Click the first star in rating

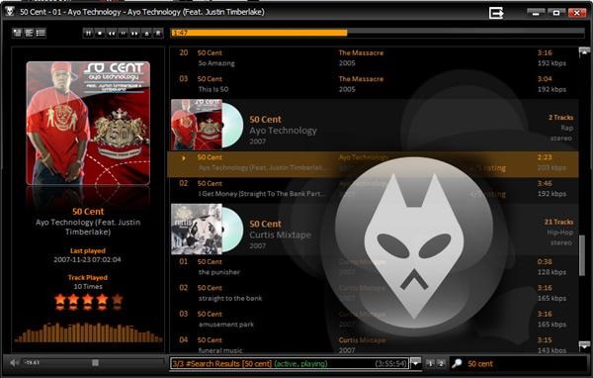(60, 301)
